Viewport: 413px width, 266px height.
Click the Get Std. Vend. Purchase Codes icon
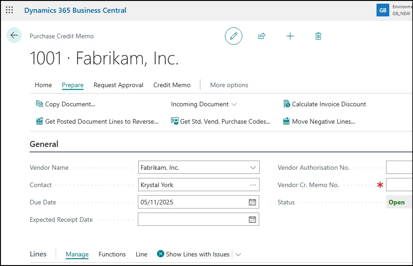point(175,121)
